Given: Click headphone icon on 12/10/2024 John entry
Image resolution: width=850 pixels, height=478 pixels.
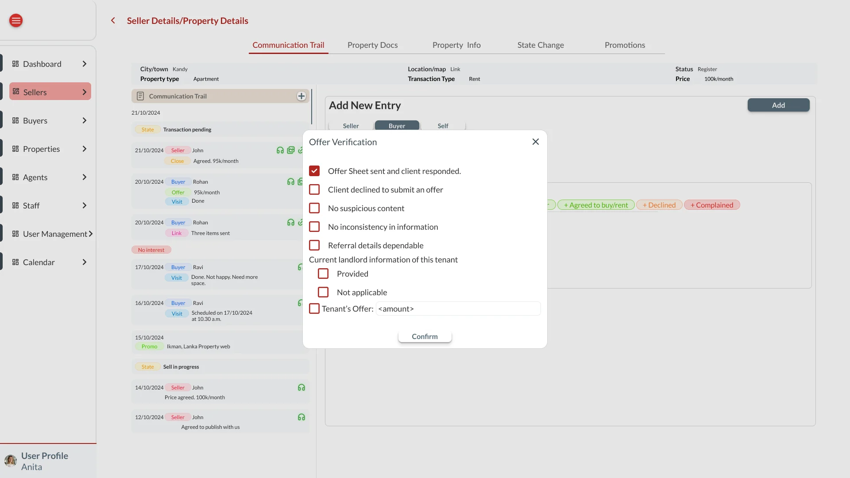Looking at the screenshot, I should coord(301,417).
